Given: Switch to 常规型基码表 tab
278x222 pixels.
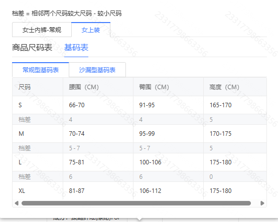Looking at the screenshot, I should point(41,70).
